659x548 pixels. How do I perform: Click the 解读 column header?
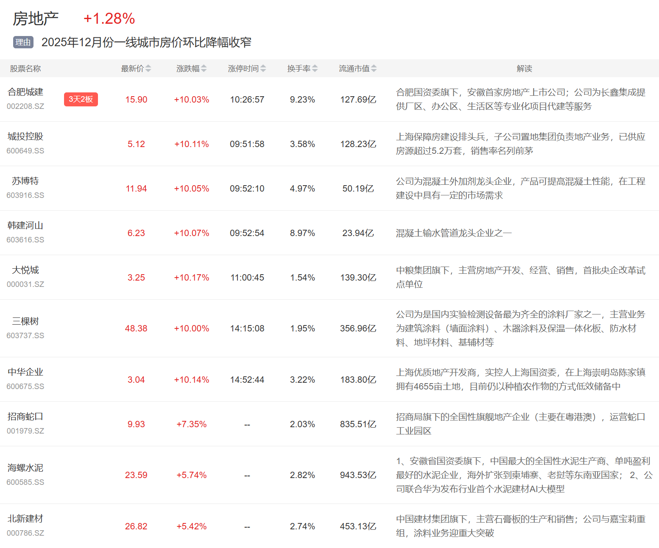[524, 69]
